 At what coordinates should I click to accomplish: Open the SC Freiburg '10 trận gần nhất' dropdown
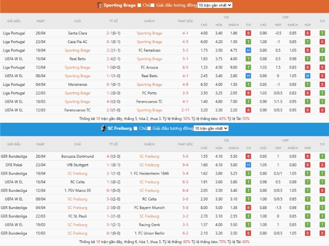click(211, 128)
